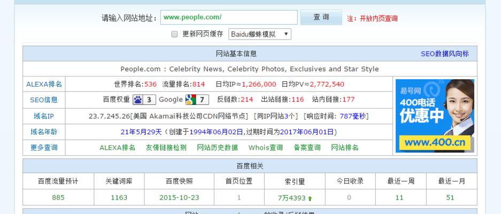Open the 网站排名 link

click(x=344, y=148)
